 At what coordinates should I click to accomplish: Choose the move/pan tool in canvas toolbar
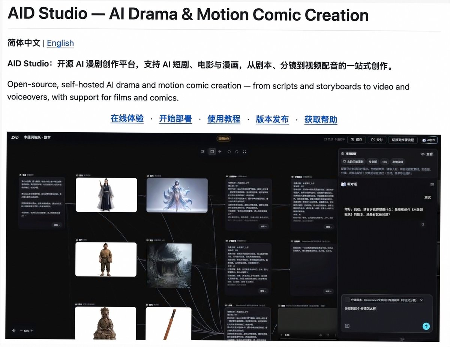pyautogui.click(x=220, y=151)
